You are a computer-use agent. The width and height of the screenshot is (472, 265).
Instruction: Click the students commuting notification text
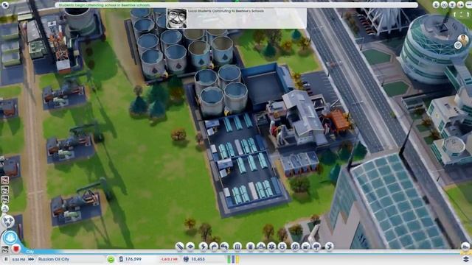click(226, 11)
